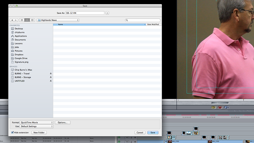Open the chipburns home folder

[x=19, y=32]
